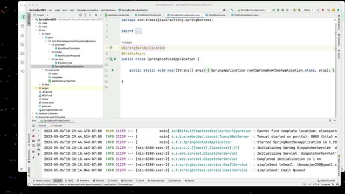345x194 pixels.
Task: Click the run gutter arrow beside the main method
Action: point(113,70)
